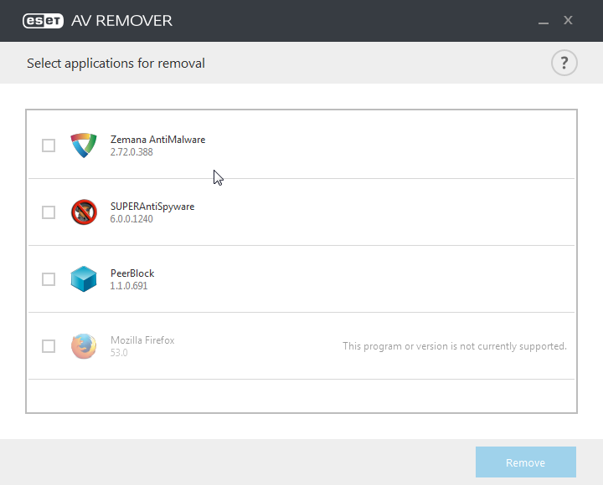Viewport: 603px width, 485px height.
Task: Click the SUPERAntiSpyware prohibited-bug icon
Action: click(x=84, y=212)
